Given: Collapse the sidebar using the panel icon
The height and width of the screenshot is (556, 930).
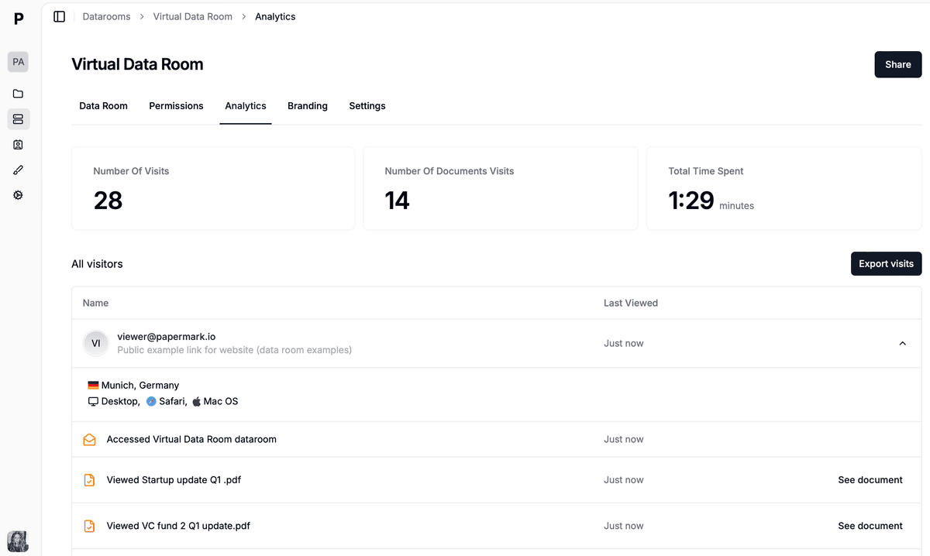Looking at the screenshot, I should pyautogui.click(x=59, y=16).
